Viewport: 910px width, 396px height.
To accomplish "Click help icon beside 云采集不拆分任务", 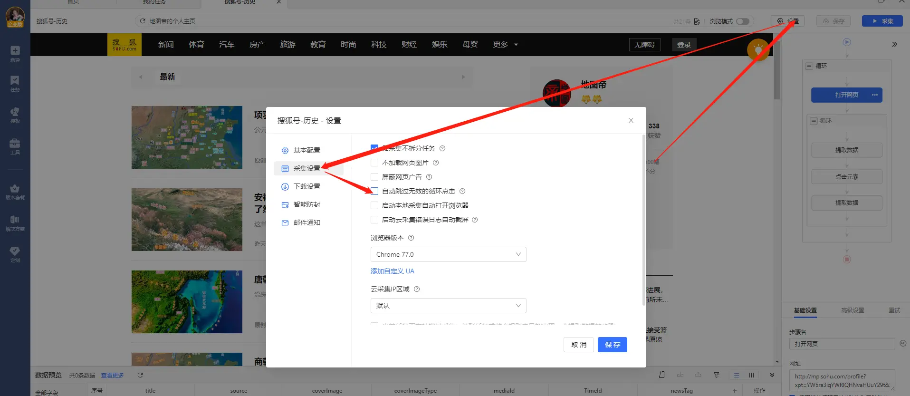I will [x=442, y=148].
